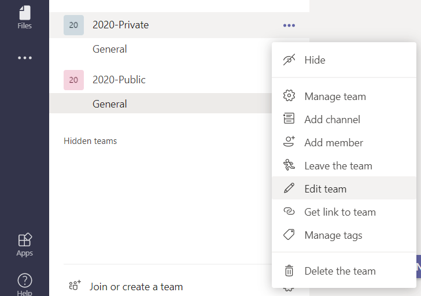
Task: Open Files in the left sidebar
Action: [24, 17]
